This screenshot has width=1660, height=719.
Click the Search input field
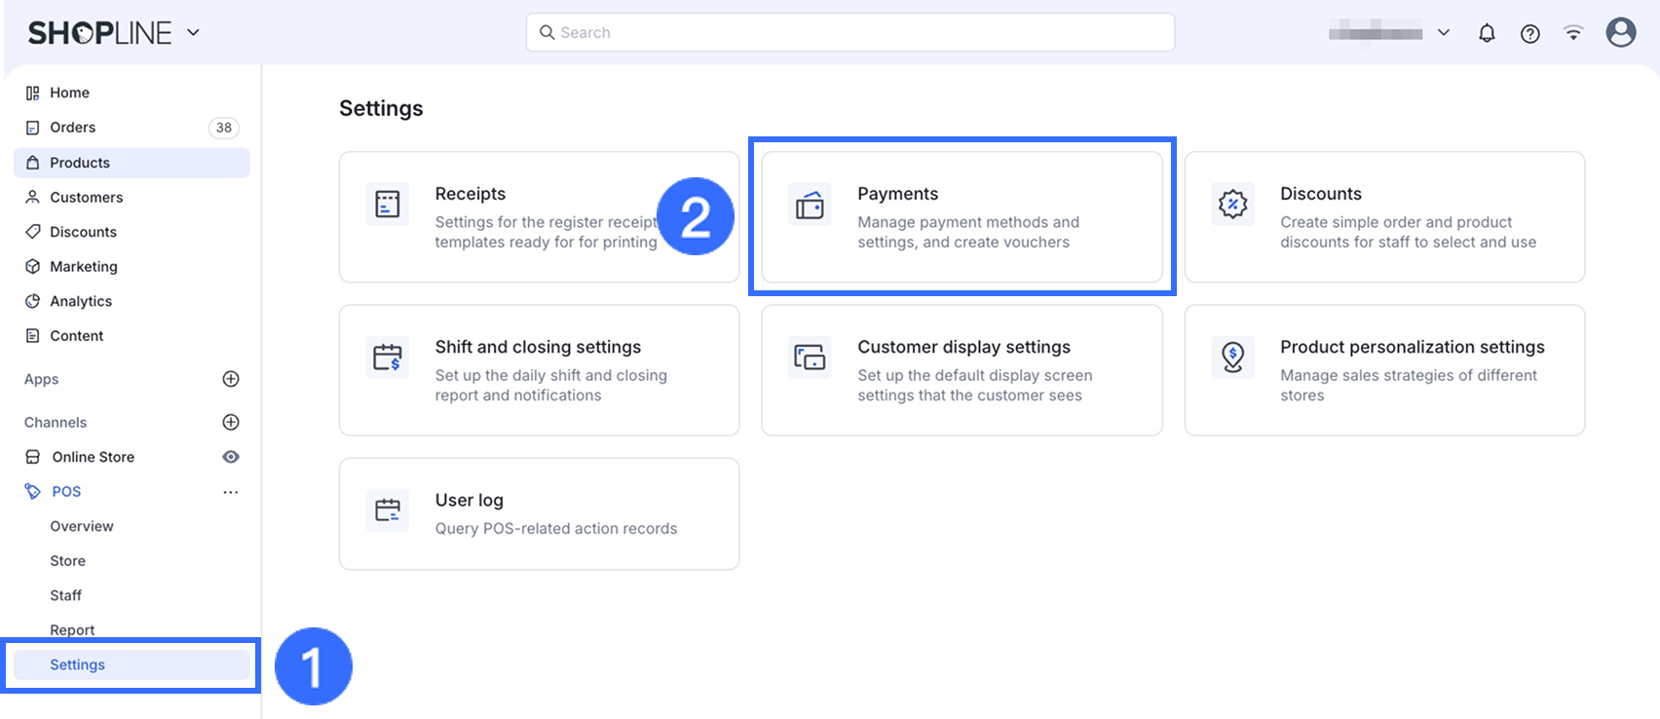tap(849, 32)
